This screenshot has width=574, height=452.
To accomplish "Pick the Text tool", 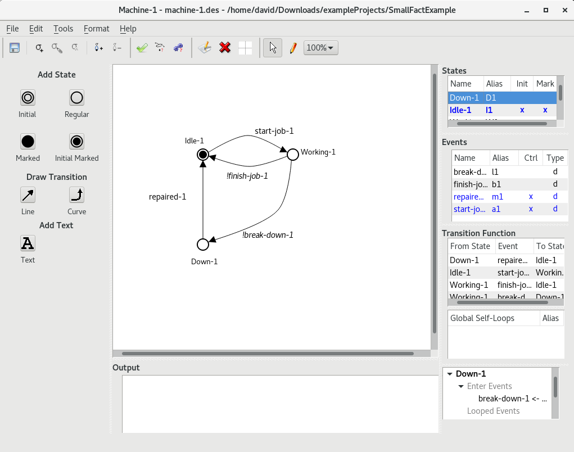I will 28,243.
